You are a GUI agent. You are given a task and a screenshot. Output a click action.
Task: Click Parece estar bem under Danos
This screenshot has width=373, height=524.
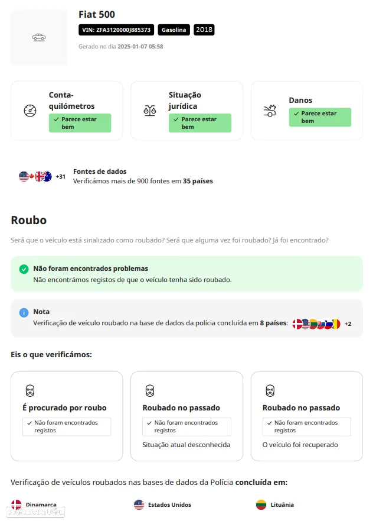320,117
